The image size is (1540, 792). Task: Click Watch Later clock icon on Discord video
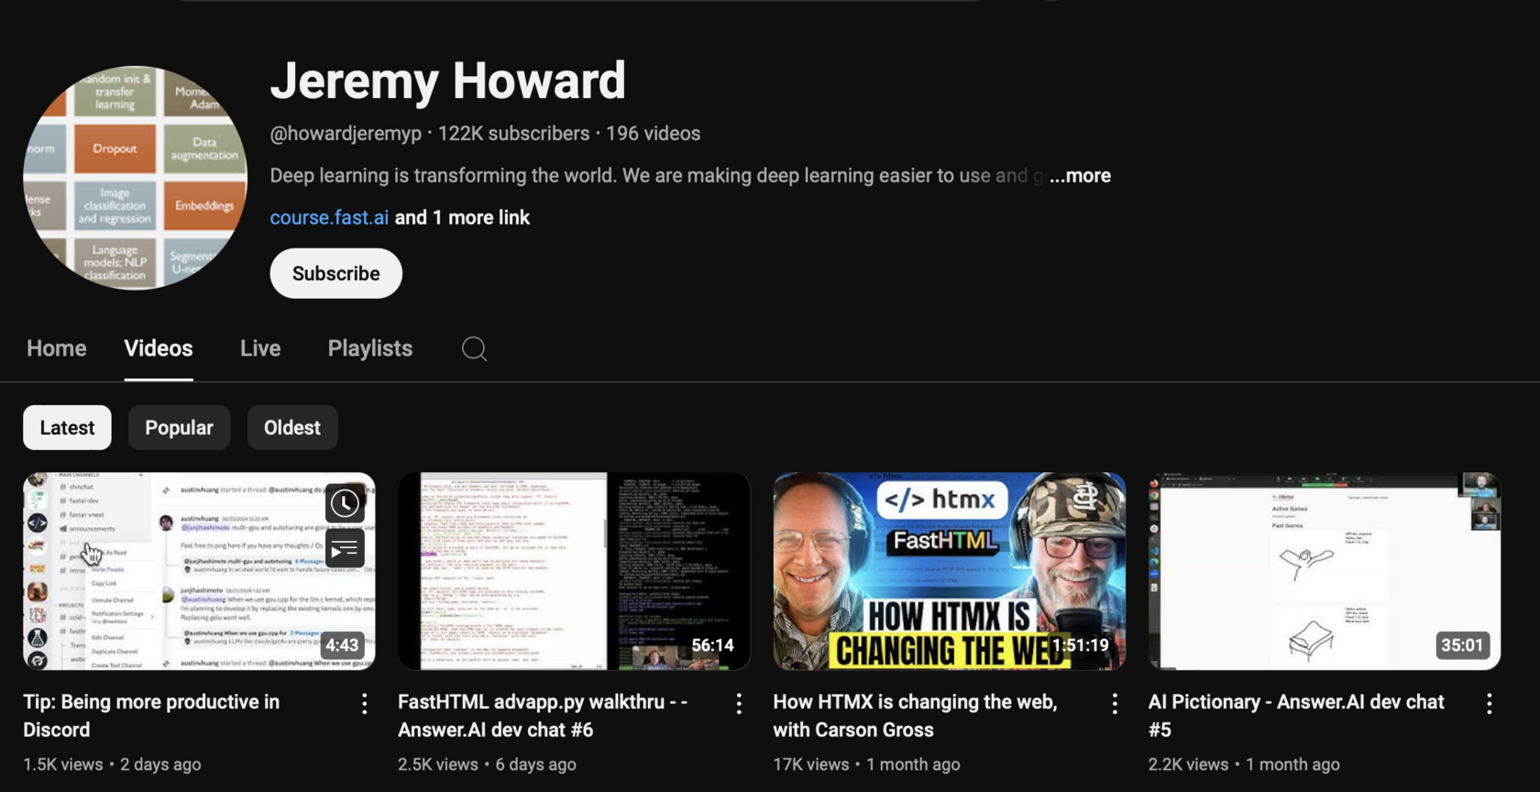(345, 502)
